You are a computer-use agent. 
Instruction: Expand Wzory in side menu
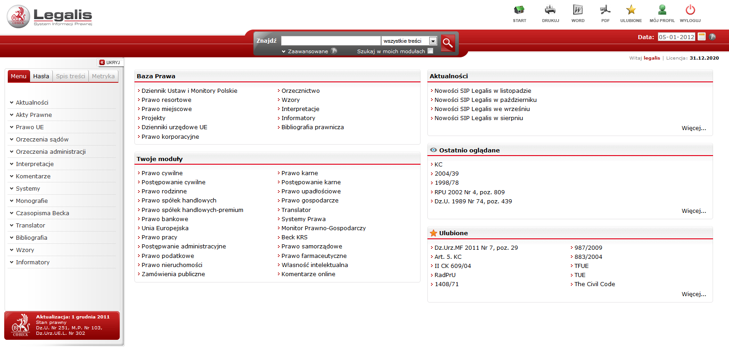tap(25, 250)
